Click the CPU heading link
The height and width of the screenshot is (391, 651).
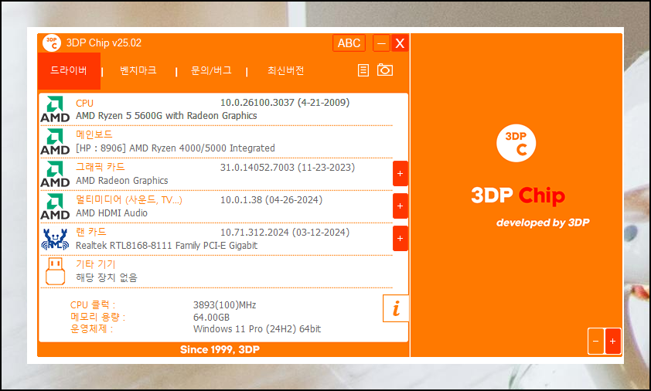(x=85, y=103)
